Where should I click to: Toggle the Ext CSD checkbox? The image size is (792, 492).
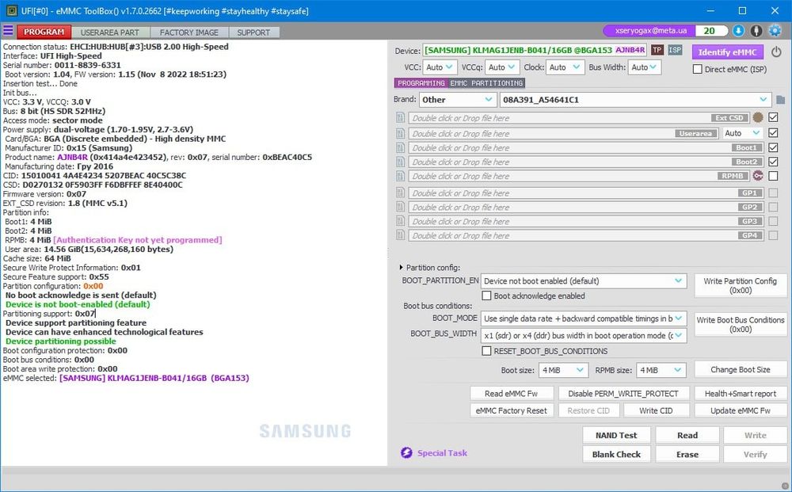coord(773,117)
